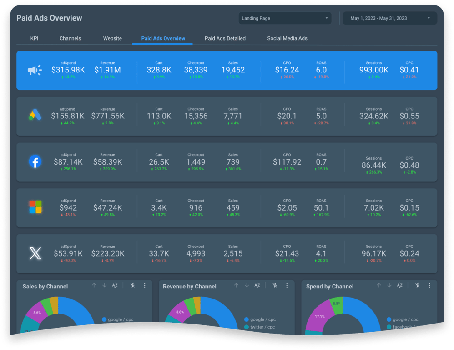Click google / cpc legend in Sales chart
This screenshot has width=454, height=350.
pyautogui.click(x=117, y=319)
